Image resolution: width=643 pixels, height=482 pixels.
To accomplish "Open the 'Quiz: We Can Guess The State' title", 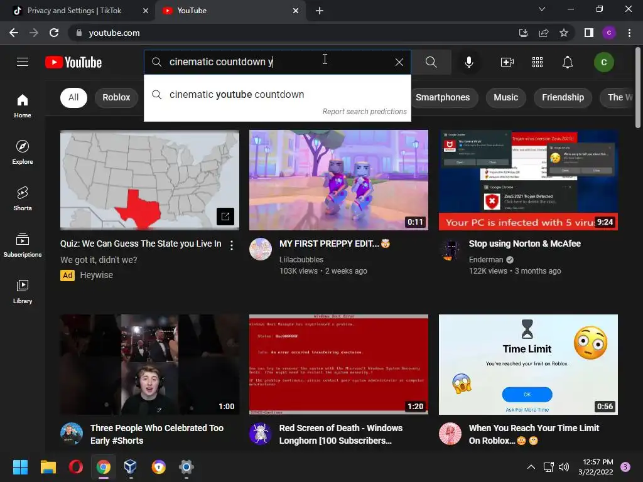I will tap(141, 244).
